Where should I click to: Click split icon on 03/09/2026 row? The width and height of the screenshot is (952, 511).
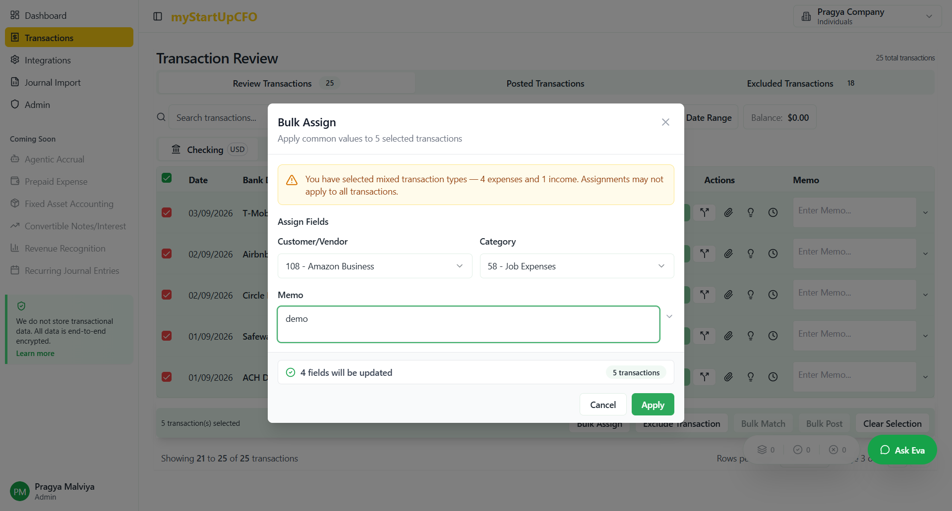pos(704,212)
